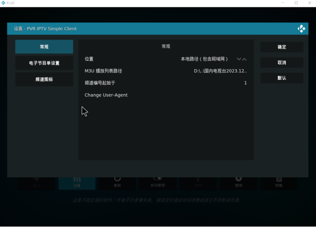This screenshot has height=227, width=316.
Task: Click the 卸载 icon in the background window
Action: pos(279,182)
